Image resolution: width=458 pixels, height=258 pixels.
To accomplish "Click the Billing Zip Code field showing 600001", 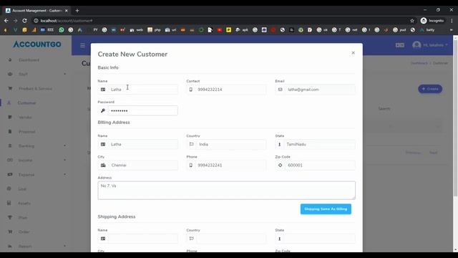I will pos(320,166).
